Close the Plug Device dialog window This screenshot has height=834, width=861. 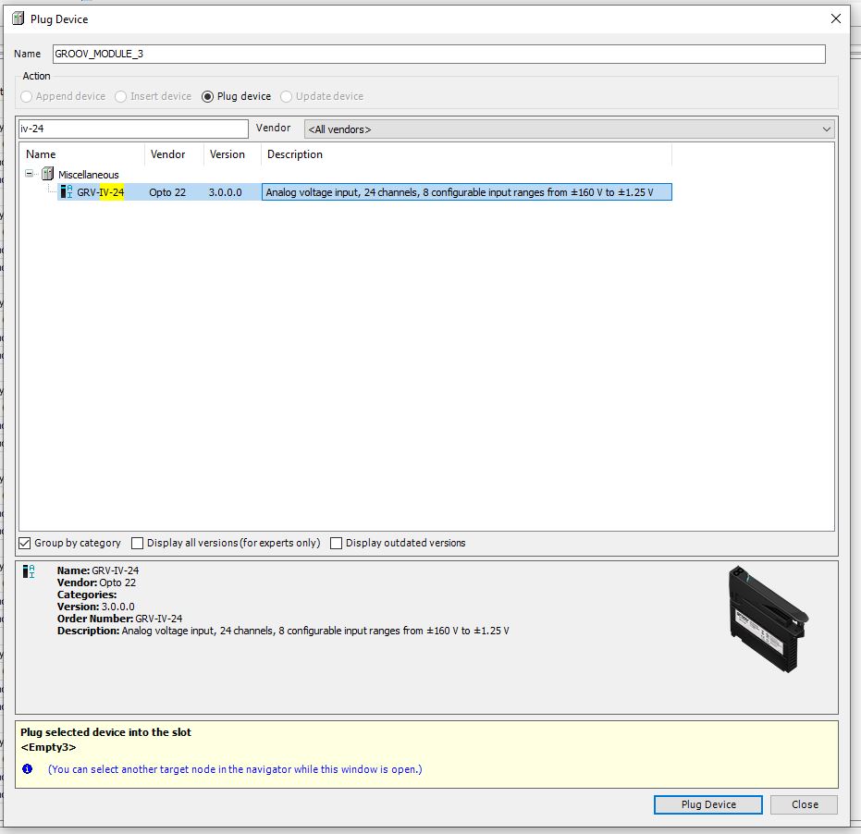[x=836, y=18]
